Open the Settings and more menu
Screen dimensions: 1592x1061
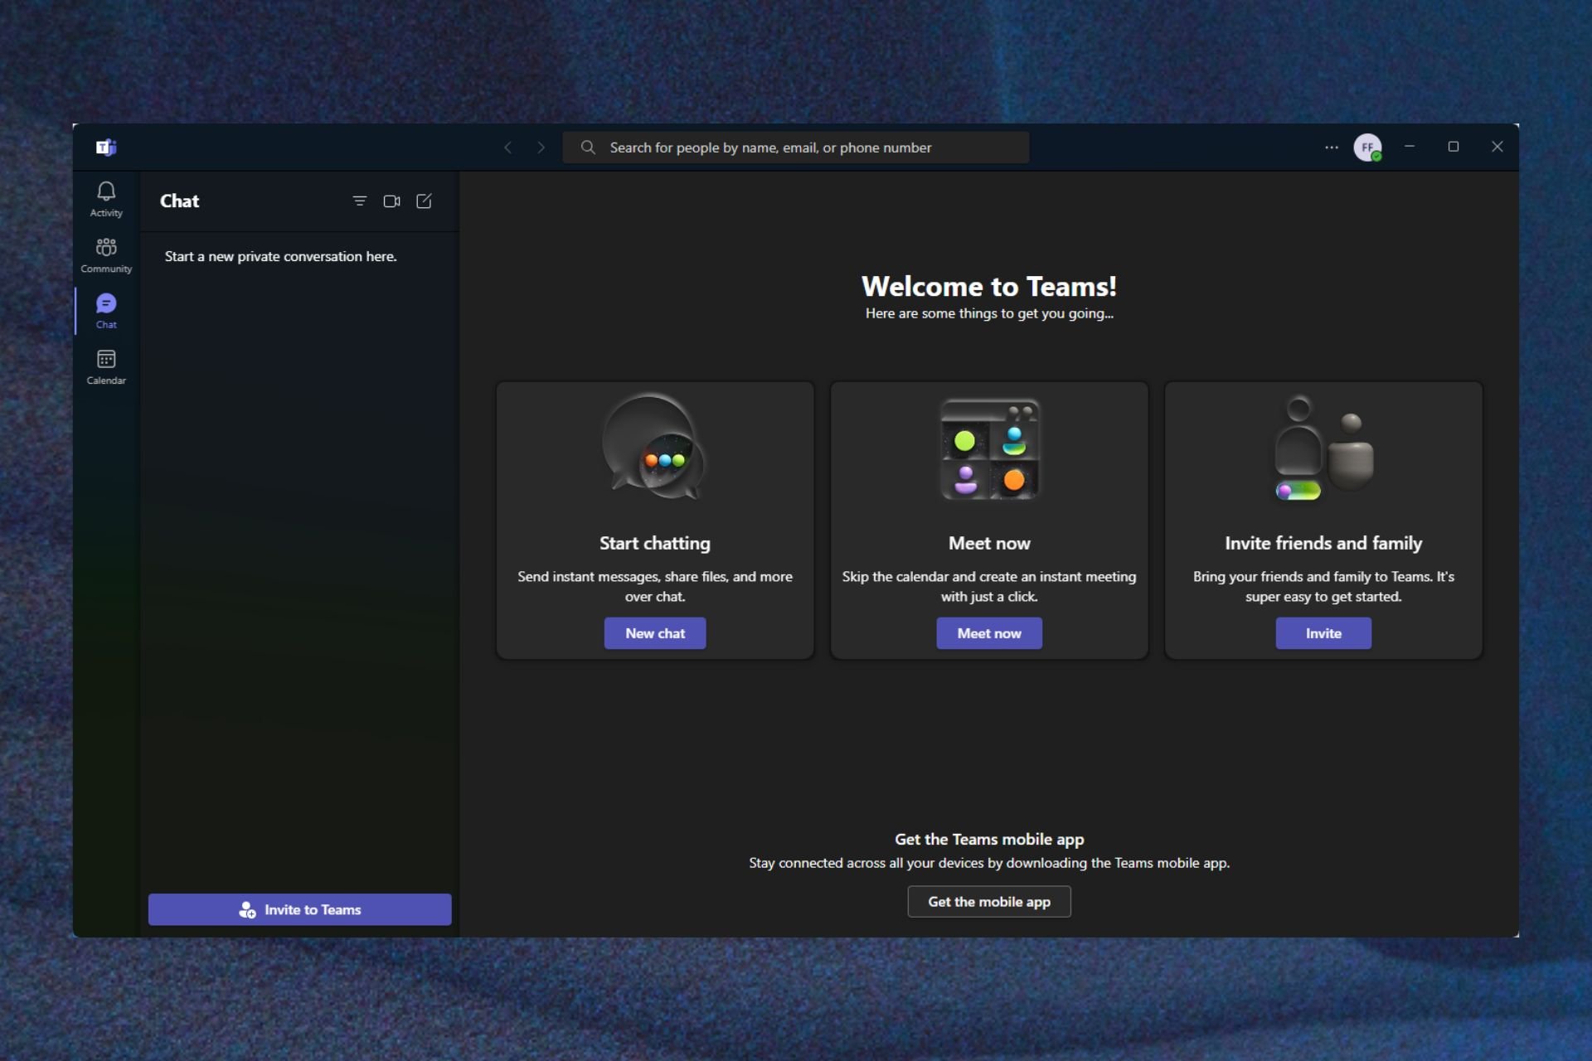[x=1331, y=147]
